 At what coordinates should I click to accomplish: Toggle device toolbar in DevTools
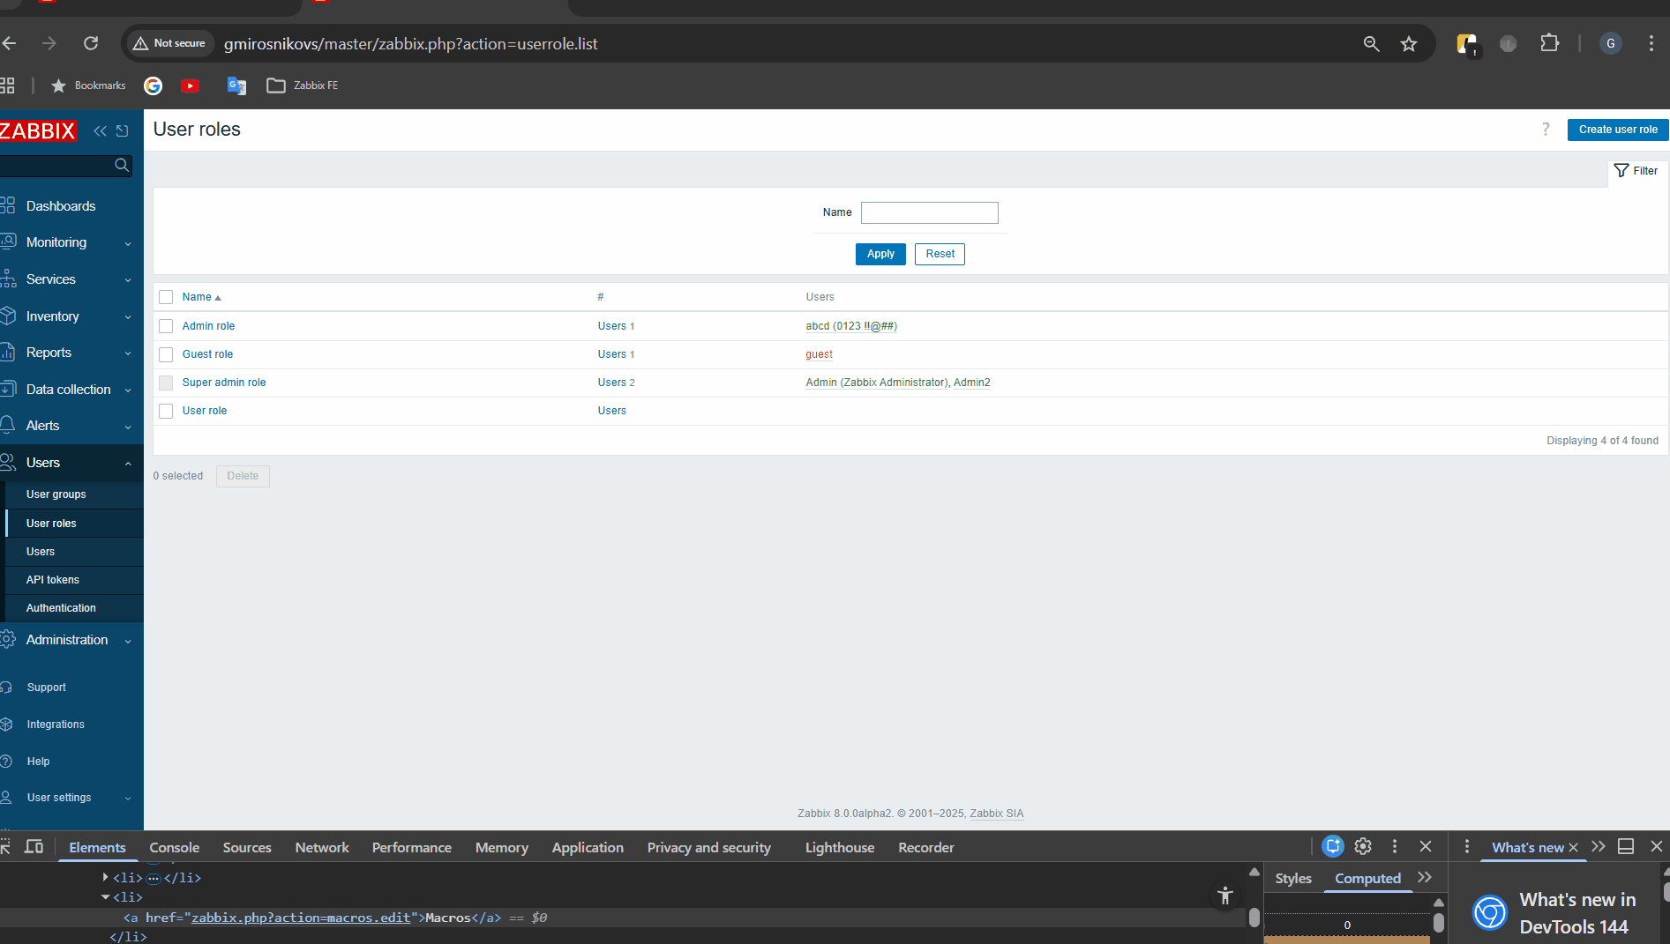pyautogui.click(x=34, y=847)
